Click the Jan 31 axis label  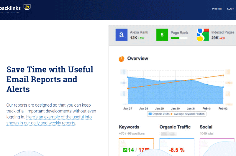tap(191, 109)
